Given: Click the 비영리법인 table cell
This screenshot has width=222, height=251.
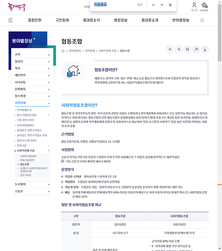Looking at the screenshot, I should 179,224.
